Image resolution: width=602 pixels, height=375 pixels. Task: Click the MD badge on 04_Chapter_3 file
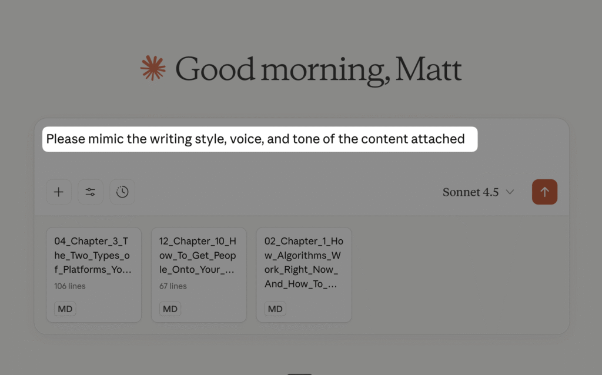[x=65, y=309]
